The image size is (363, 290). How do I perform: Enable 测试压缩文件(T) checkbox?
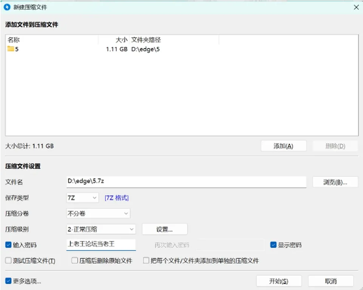8,261
